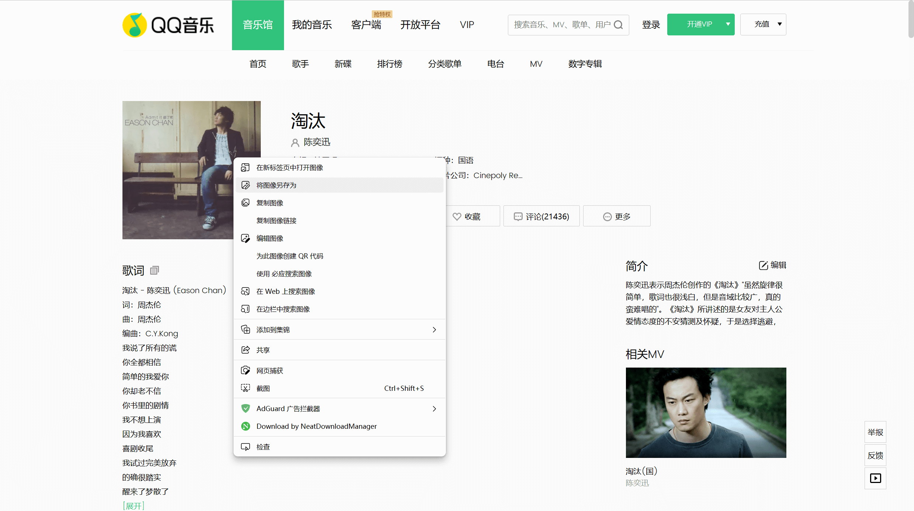Click the copy lyrics icon beside 歌词
The height and width of the screenshot is (511, 914).
click(x=154, y=270)
